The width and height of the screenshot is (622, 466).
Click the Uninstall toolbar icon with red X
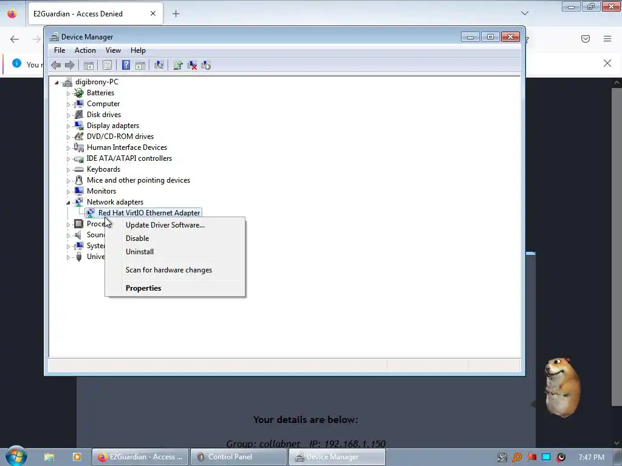(192, 65)
